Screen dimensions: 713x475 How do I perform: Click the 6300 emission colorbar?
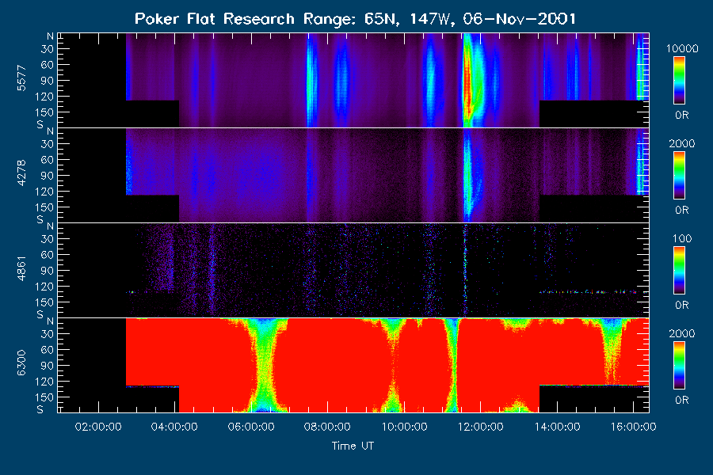(x=679, y=366)
